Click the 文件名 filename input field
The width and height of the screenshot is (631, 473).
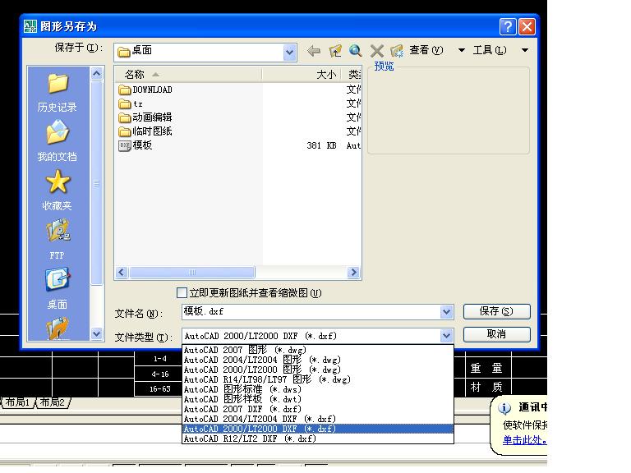point(311,312)
